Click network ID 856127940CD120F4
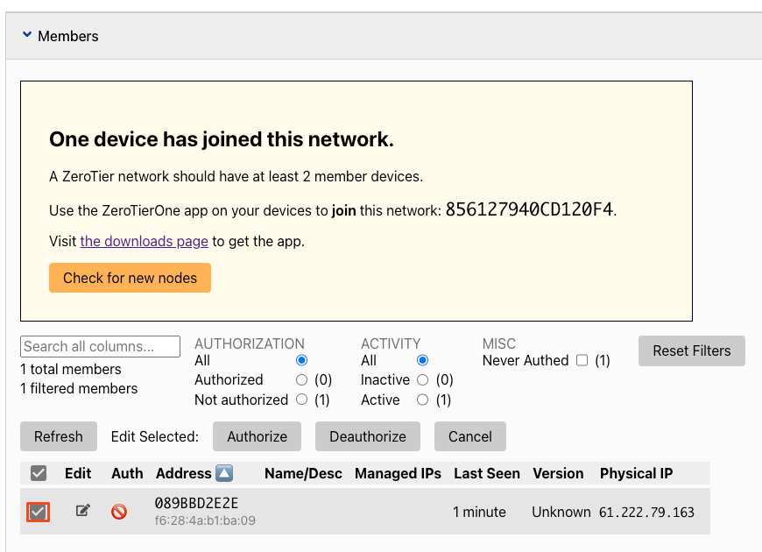 [x=529, y=209]
